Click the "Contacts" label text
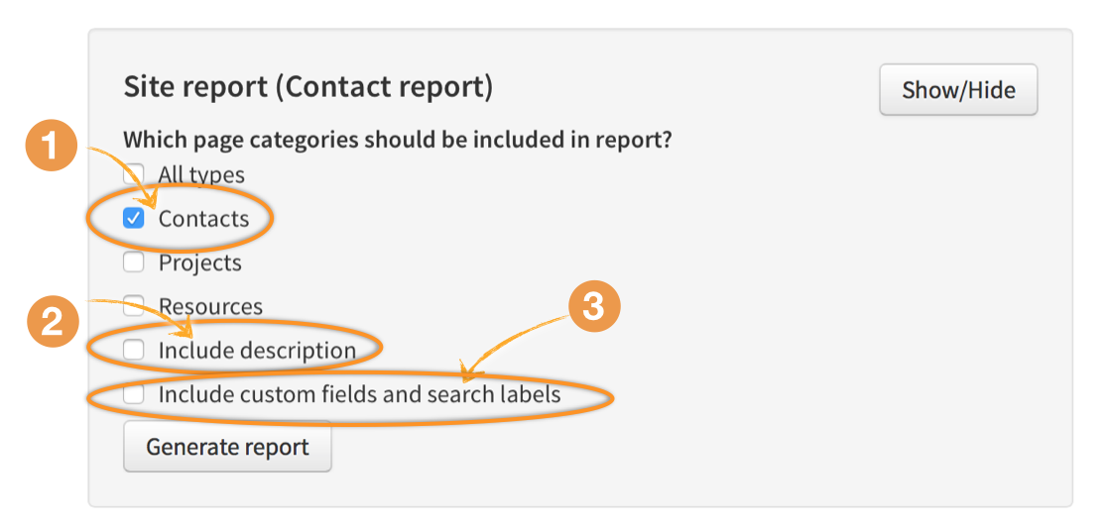The height and width of the screenshot is (527, 1107). [203, 219]
